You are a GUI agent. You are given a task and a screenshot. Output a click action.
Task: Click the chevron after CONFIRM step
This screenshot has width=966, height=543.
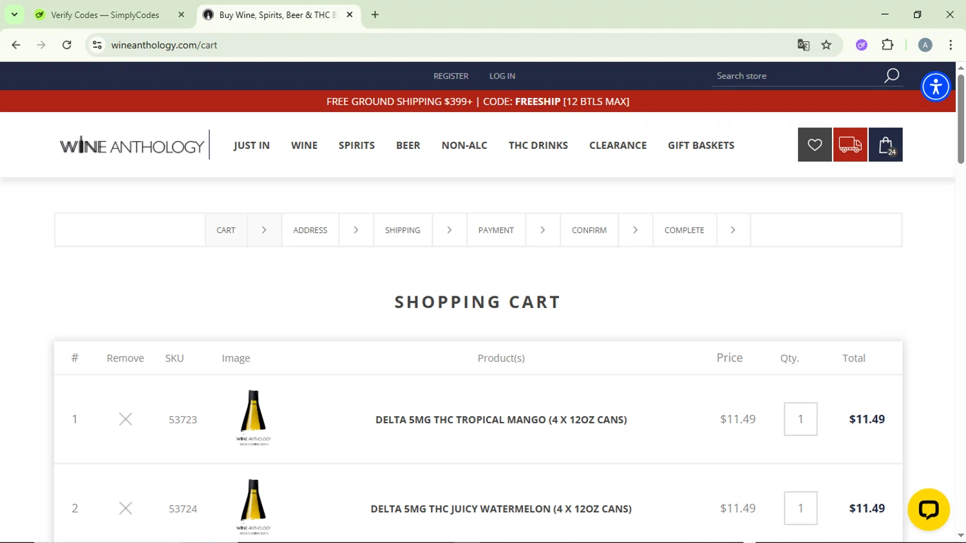tap(636, 230)
